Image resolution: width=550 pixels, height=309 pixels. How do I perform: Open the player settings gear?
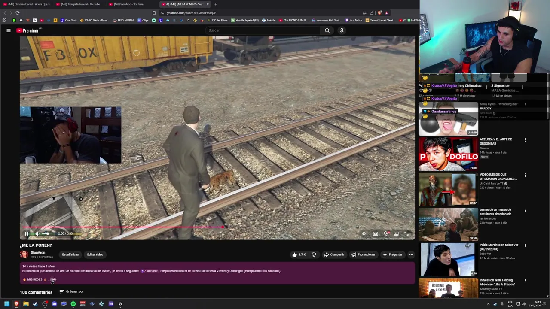pyautogui.click(x=386, y=234)
